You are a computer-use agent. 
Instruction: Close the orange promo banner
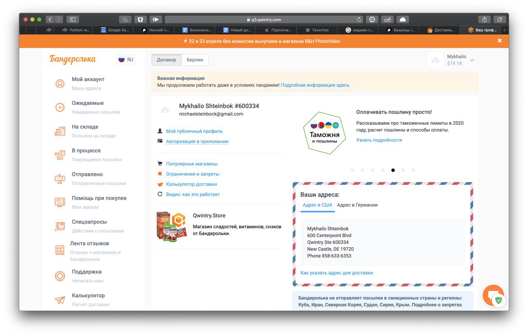pyautogui.click(x=500, y=41)
